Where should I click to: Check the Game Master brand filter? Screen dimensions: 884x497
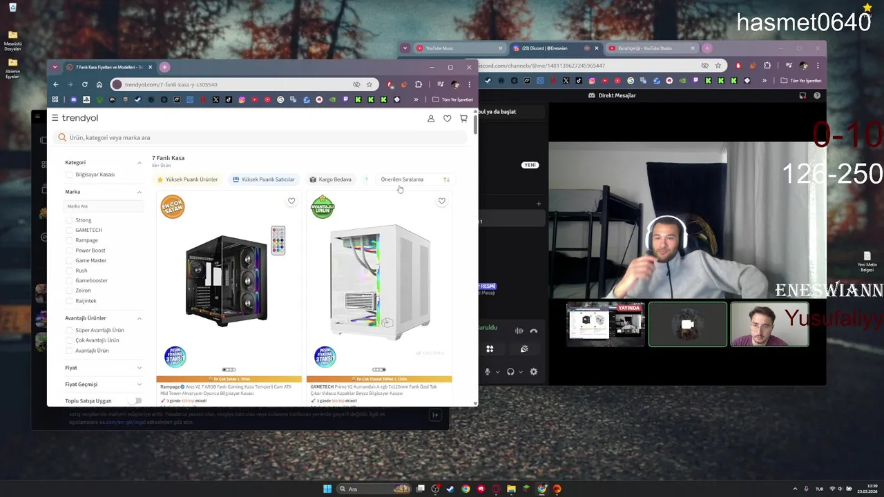point(69,260)
